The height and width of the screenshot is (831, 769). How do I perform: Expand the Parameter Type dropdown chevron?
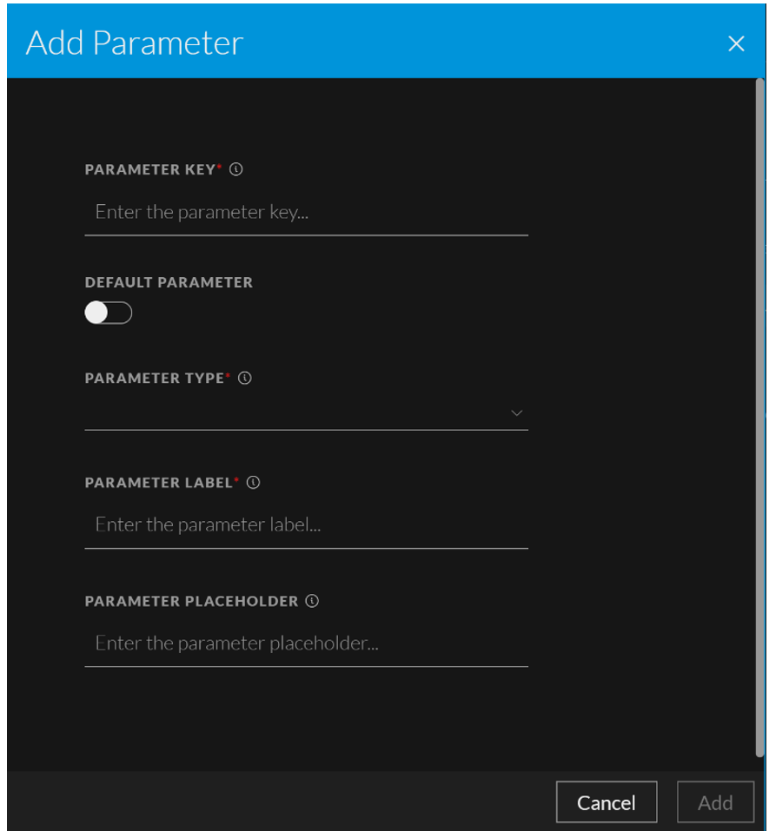point(517,412)
